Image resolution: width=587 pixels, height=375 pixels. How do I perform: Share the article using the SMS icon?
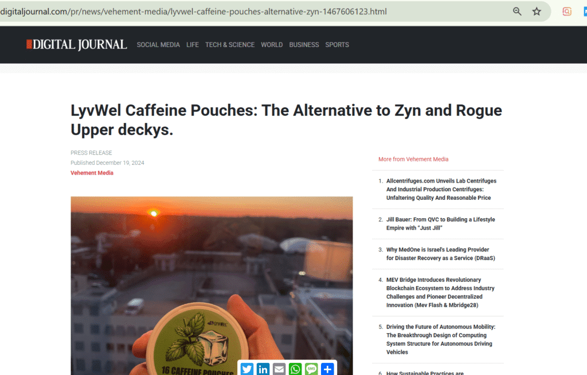tap(311, 369)
